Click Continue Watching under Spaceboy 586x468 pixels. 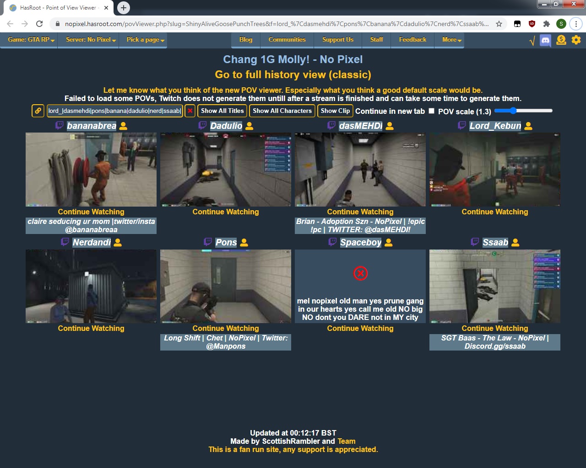[360, 328]
